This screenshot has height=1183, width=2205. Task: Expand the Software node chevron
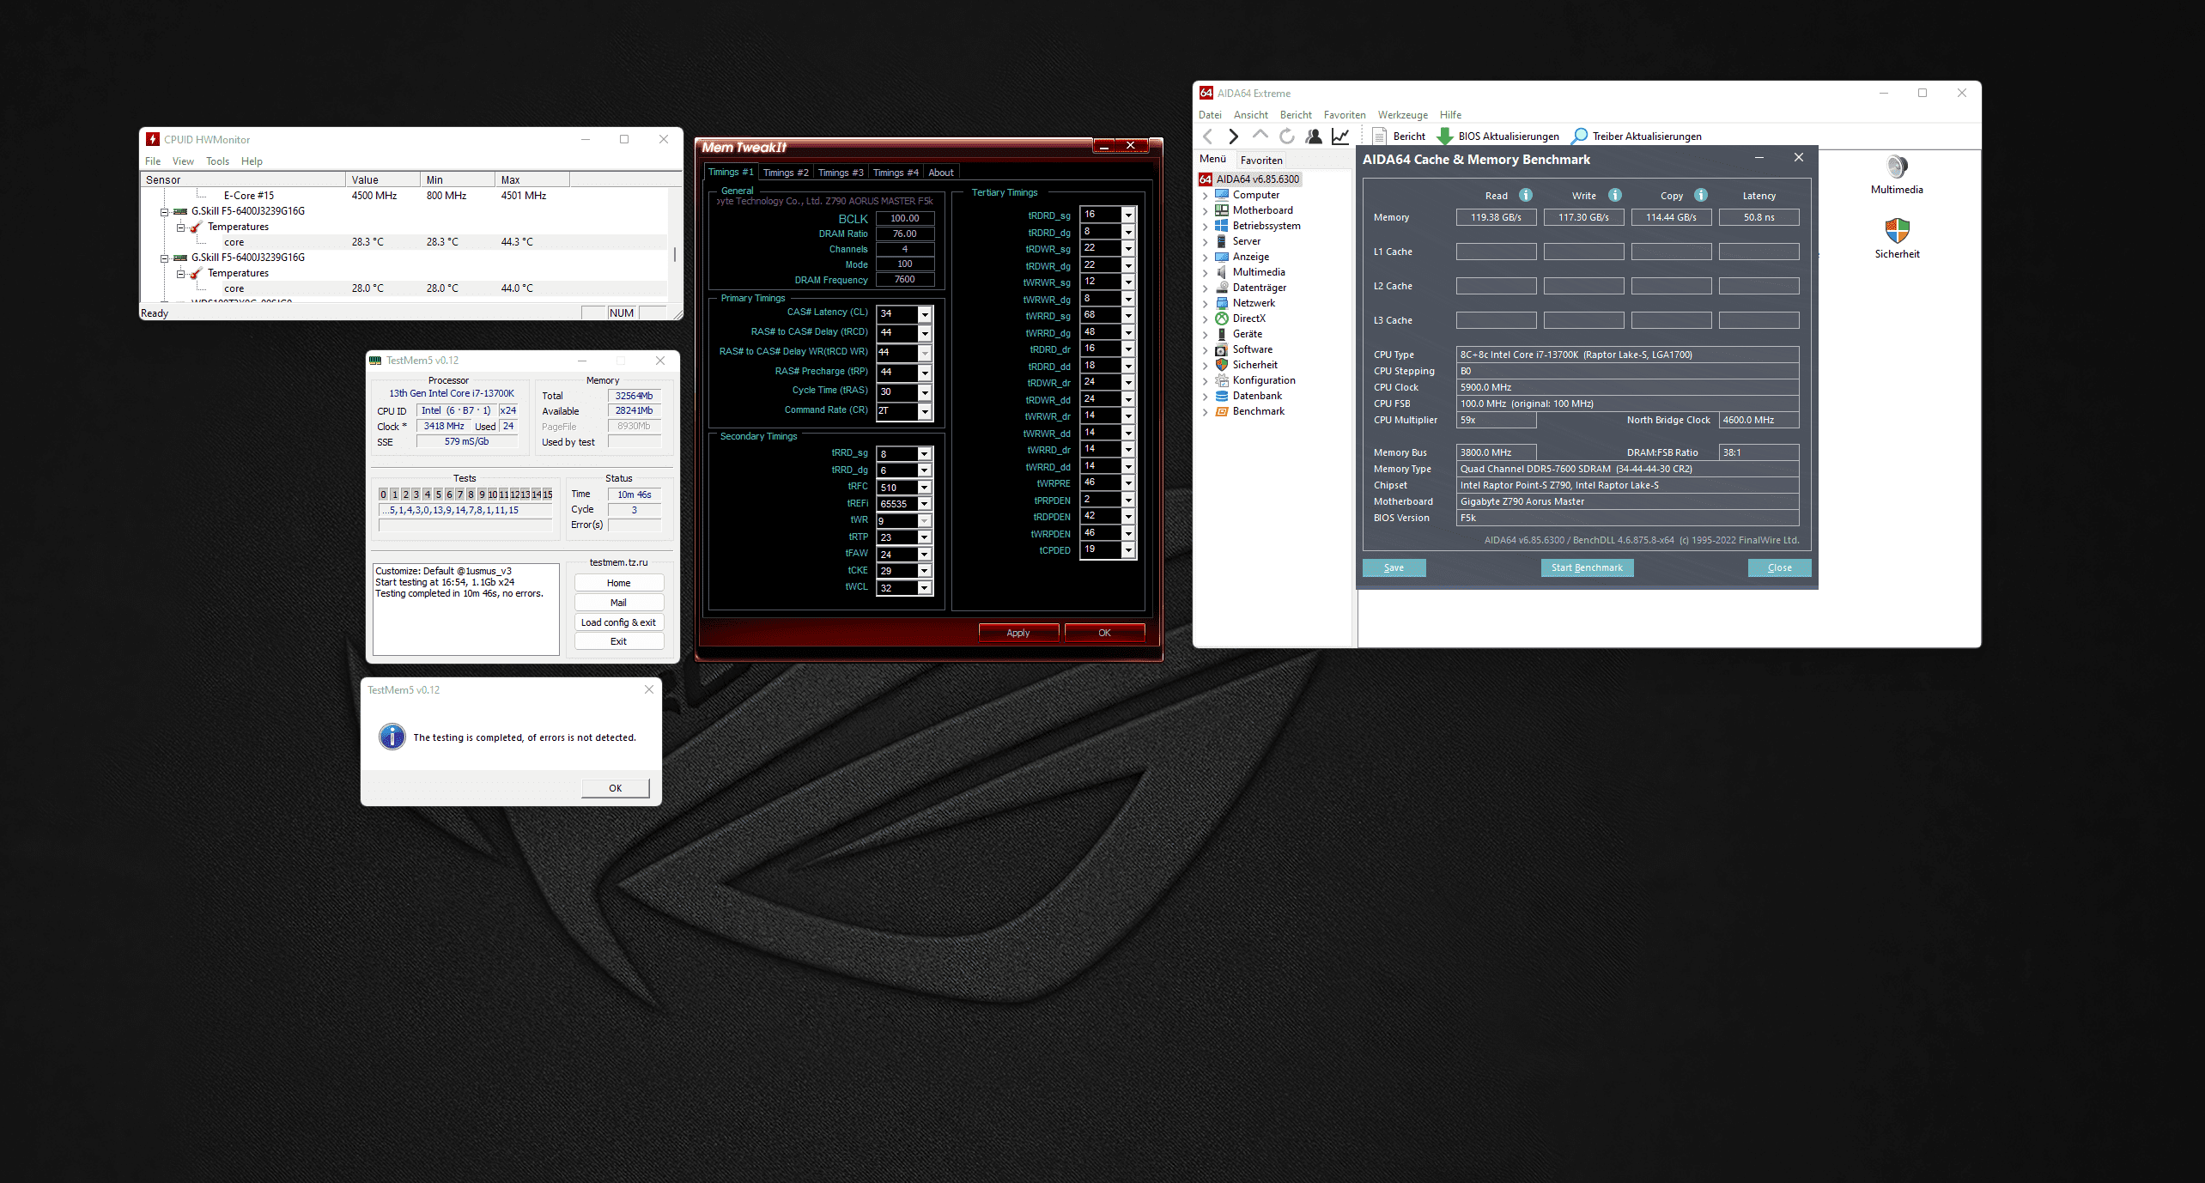pyautogui.click(x=1205, y=350)
